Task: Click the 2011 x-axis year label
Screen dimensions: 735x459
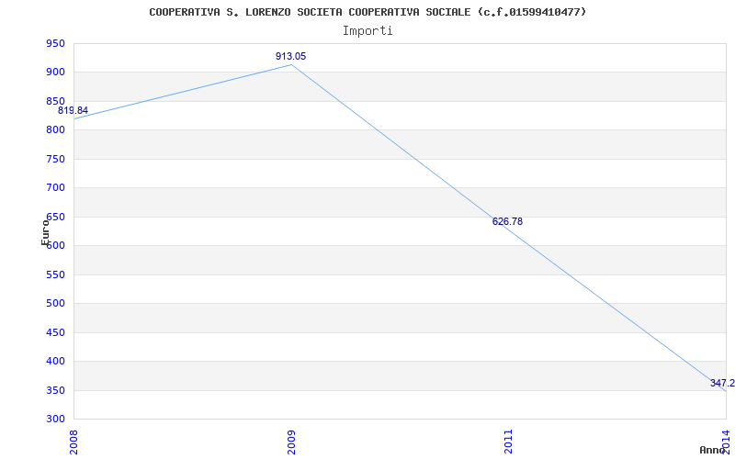Action: tap(509, 442)
